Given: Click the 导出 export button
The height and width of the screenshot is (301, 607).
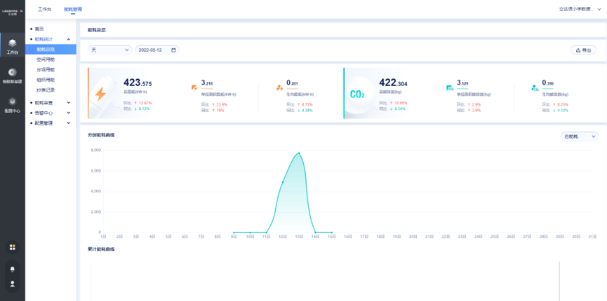Looking at the screenshot, I should 583,50.
